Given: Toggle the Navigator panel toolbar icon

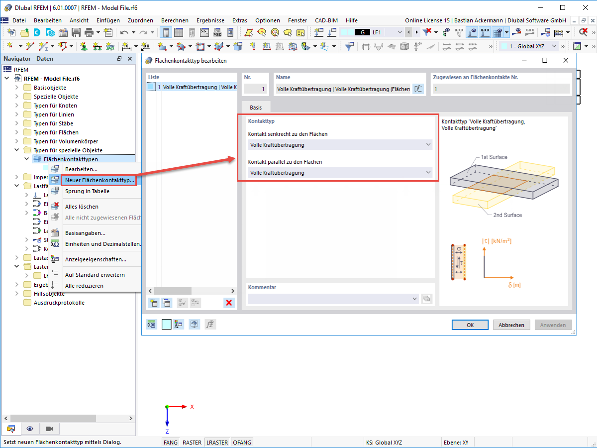Looking at the screenshot, I should pos(167,32).
